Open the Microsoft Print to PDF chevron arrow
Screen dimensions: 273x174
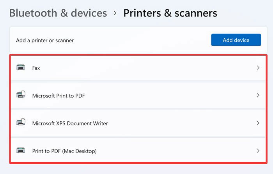point(258,95)
